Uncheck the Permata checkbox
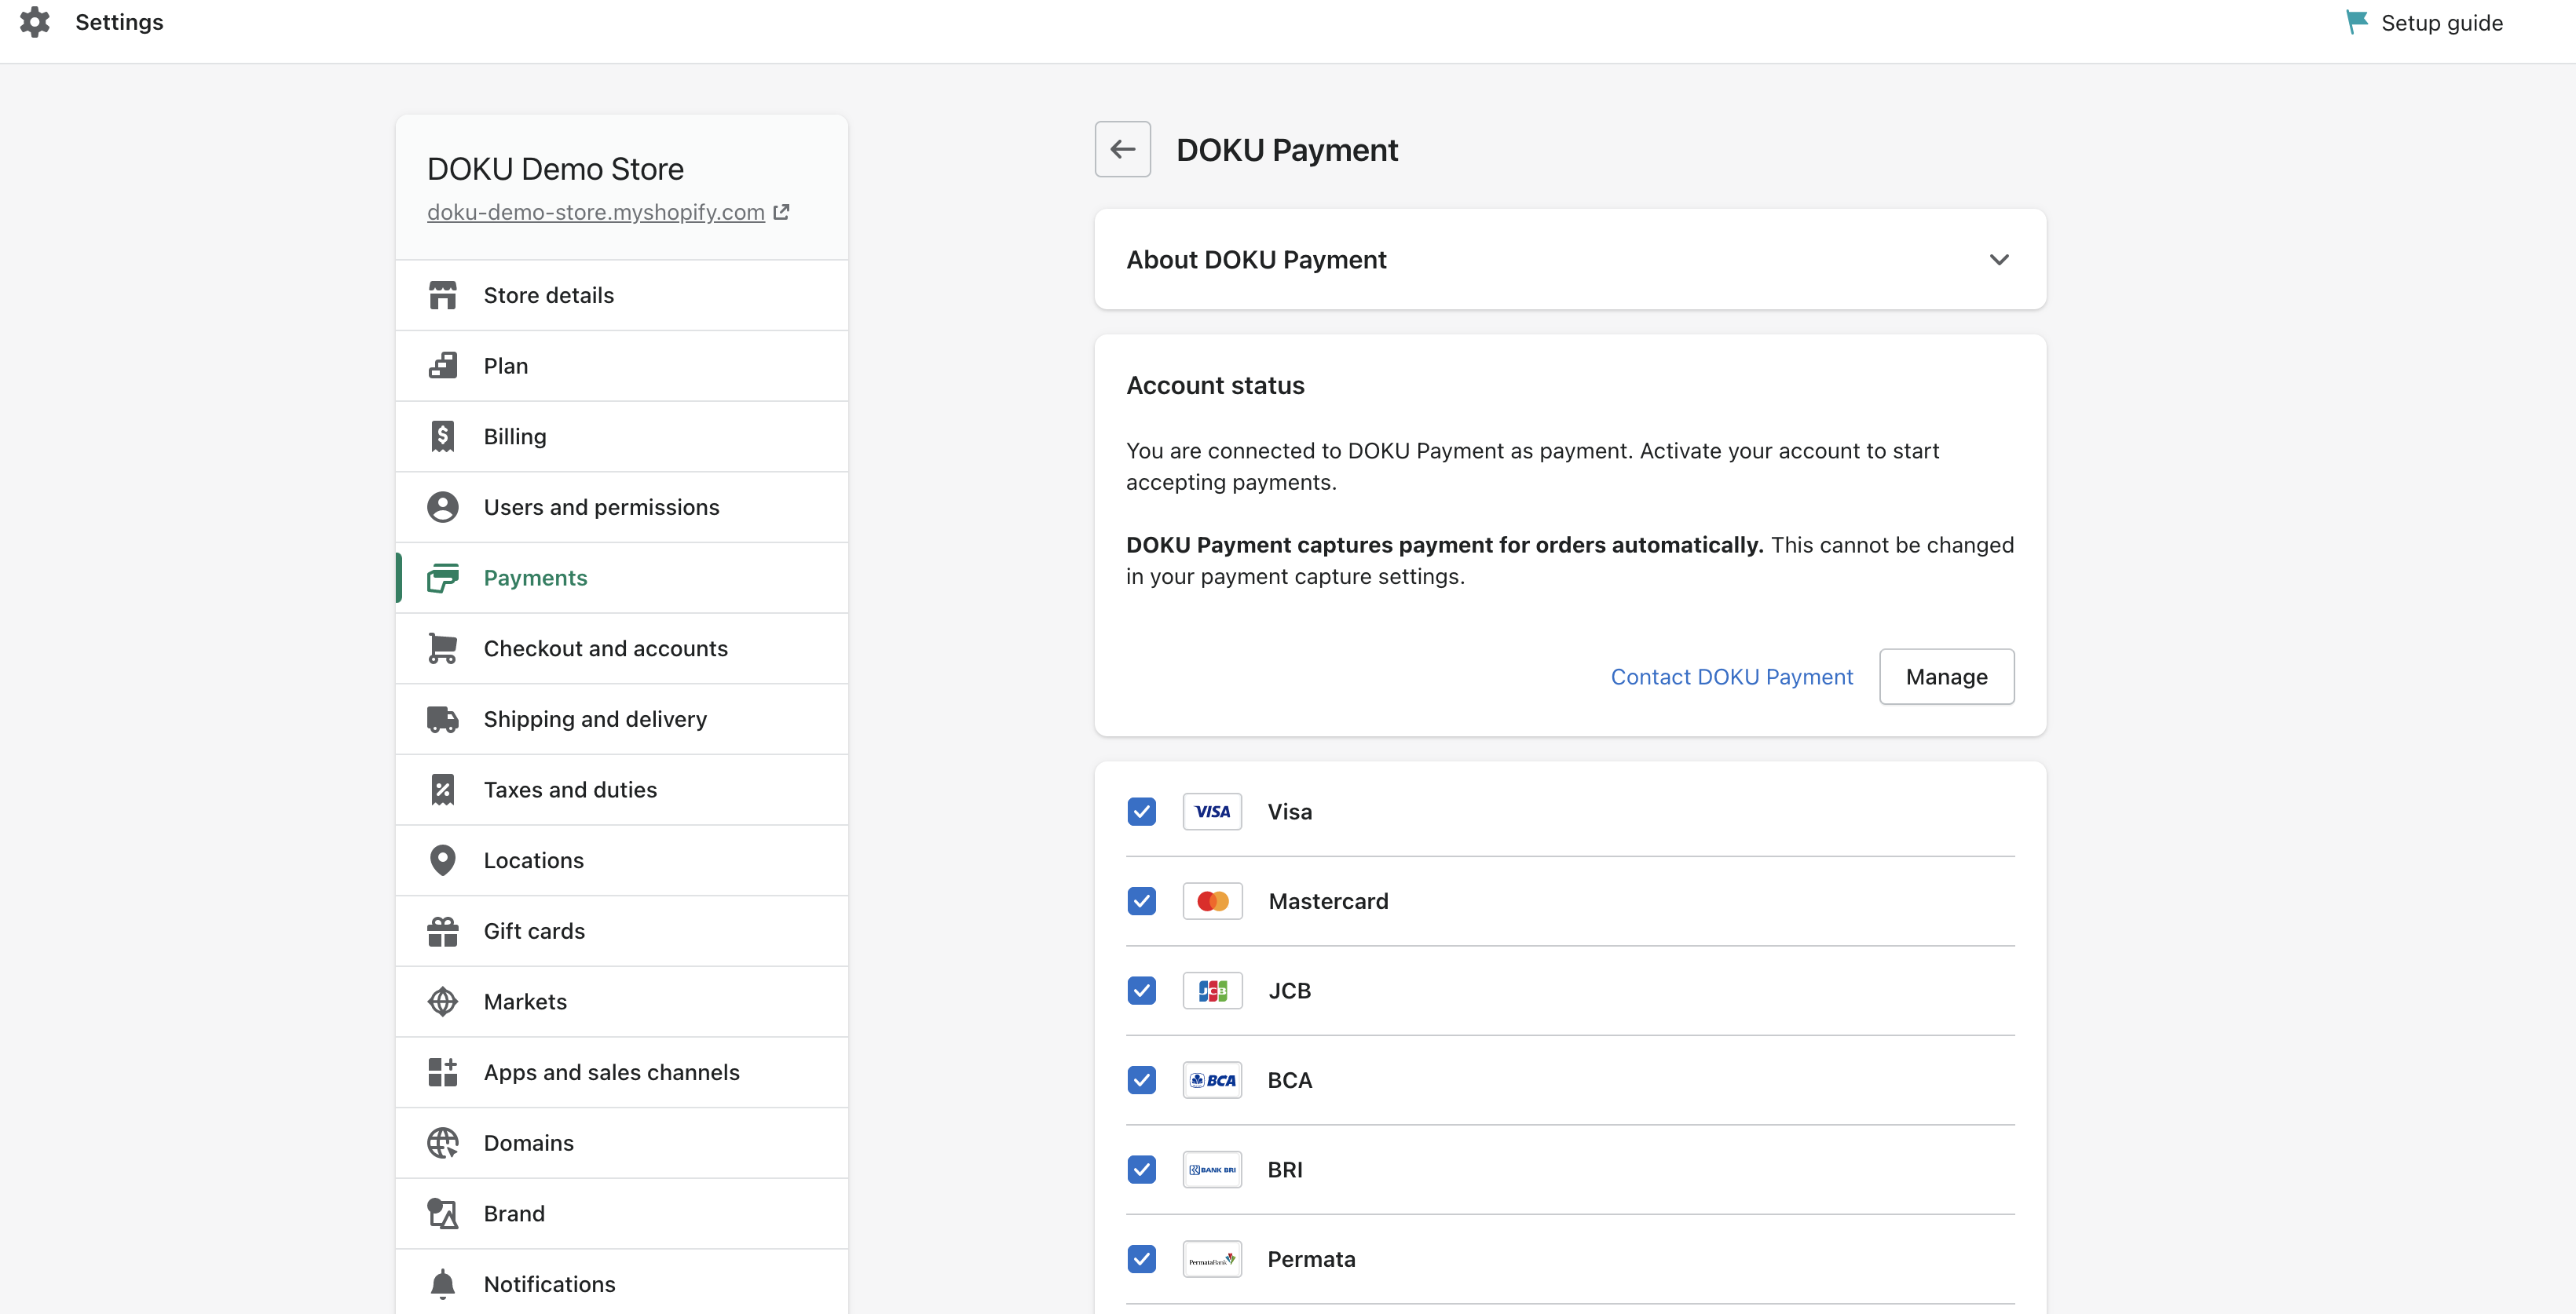This screenshot has width=2576, height=1314. click(x=1141, y=1259)
